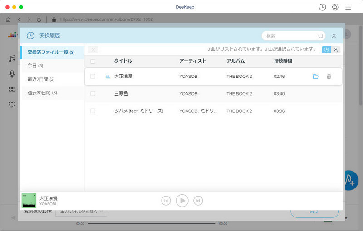The height and width of the screenshot is (231, 363).
Task: Click the 持続時間 column header
Action: click(x=283, y=61)
